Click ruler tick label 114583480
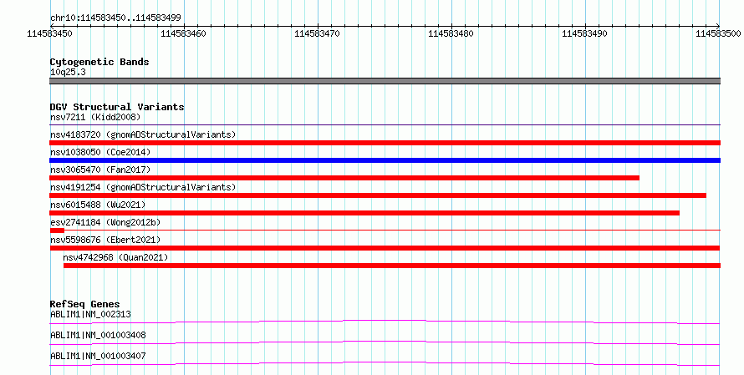 [x=451, y=33]
